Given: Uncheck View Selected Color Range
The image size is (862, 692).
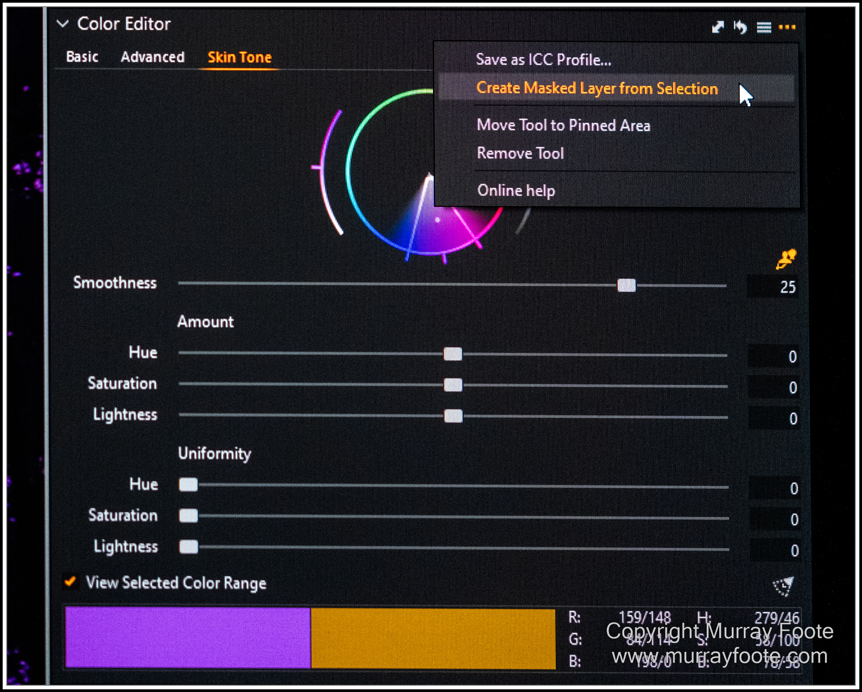Looking at the screenshot, I should (x=70, y=581).
